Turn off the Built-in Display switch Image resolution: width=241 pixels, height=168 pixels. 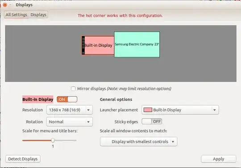pos(67,99)
